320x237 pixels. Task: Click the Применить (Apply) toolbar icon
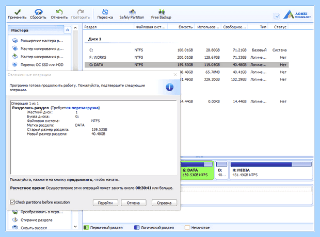pyautogui.click(x=17, y=14)
